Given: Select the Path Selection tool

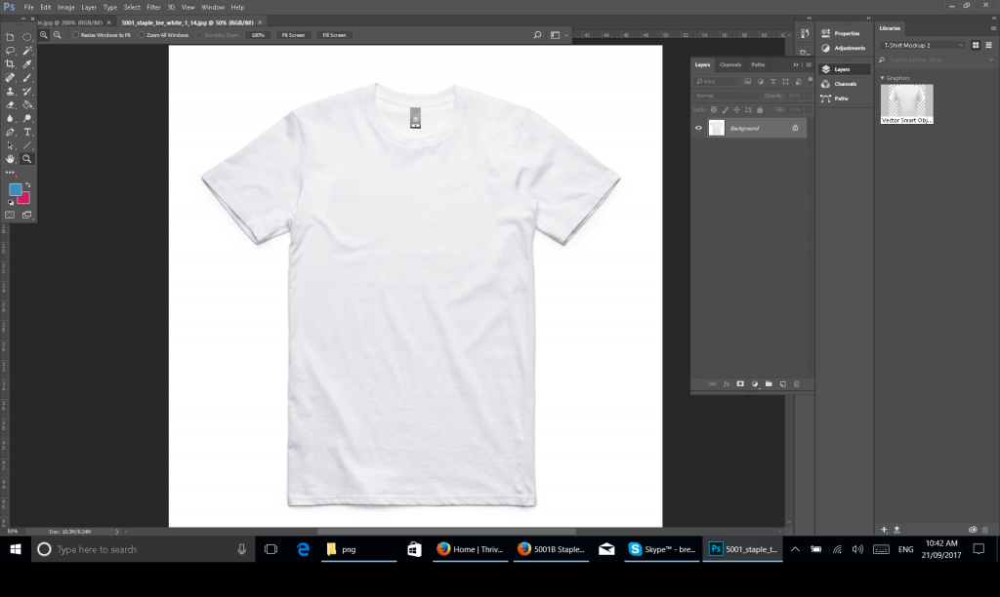Looking at the screenshot, I should coord(10,146).
